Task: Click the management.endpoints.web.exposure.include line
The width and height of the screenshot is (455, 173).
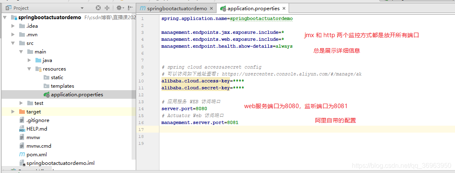Action: (223, 39)
